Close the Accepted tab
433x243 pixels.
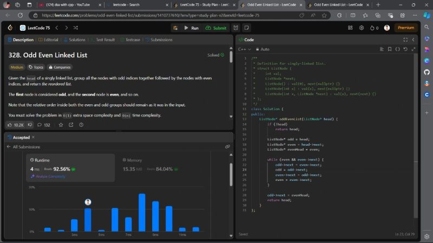pyautogui.click(x=33, y=137)
